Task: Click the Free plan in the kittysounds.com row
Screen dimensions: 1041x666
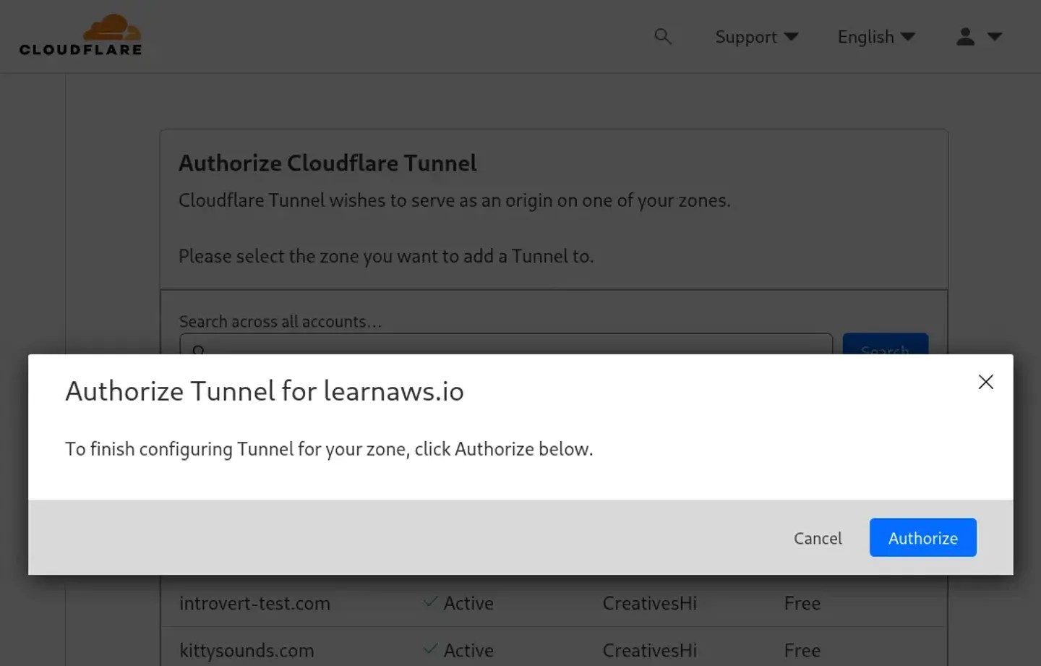Action: tap(802, 650)
